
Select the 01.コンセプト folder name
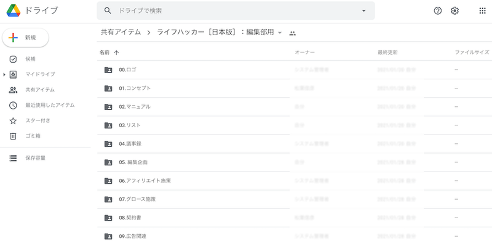(135, 88)
